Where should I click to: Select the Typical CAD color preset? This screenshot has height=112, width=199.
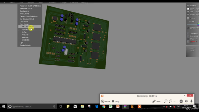click(x=27, y=30)
